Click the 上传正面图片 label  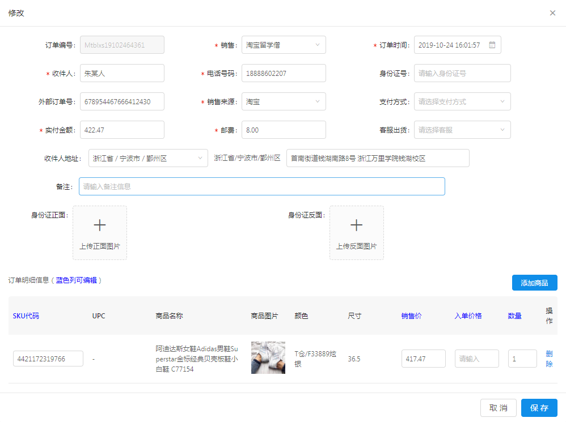pos(100,246)
